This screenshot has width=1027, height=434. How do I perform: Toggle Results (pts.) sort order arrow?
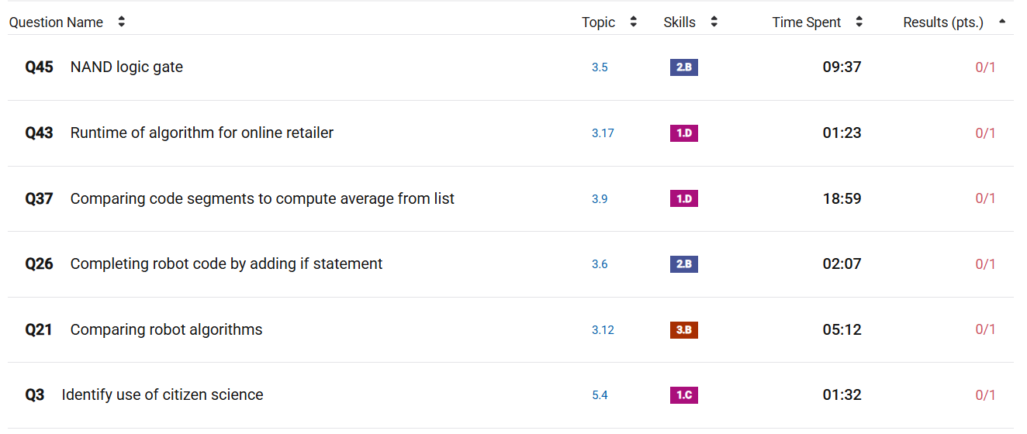(x=1002, y=22)
